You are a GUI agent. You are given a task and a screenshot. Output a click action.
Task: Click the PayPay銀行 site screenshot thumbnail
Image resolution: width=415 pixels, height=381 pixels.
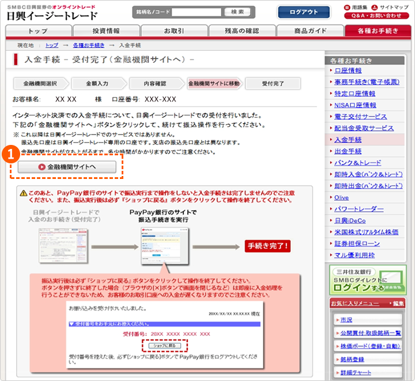[165, 246]
